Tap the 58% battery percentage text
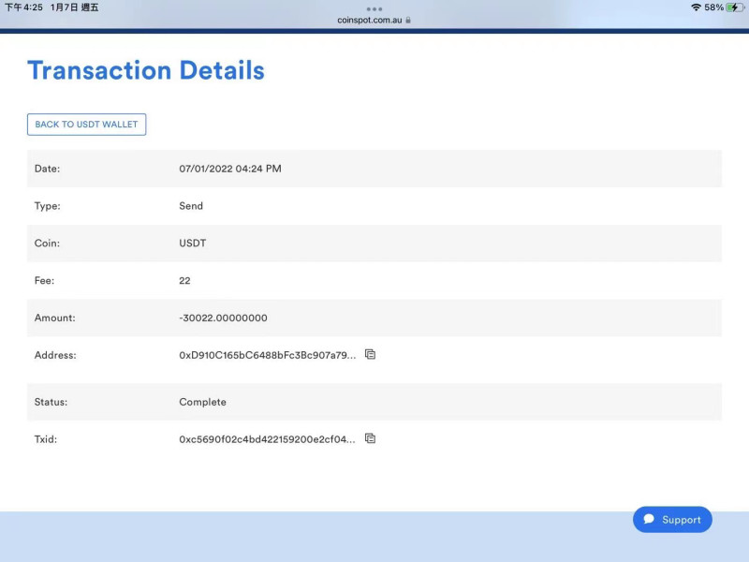This screenshot has width=749, height=562. pos(713,7)
